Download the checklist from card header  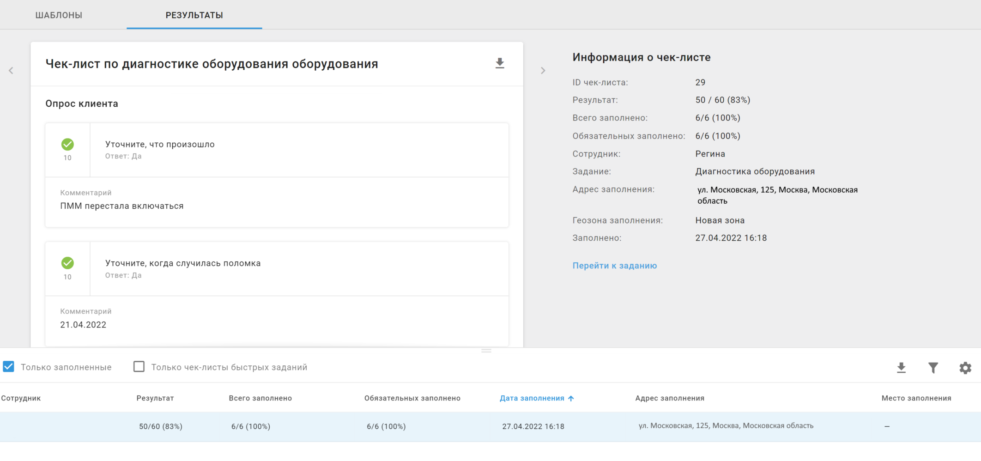(x=500, y=64)
